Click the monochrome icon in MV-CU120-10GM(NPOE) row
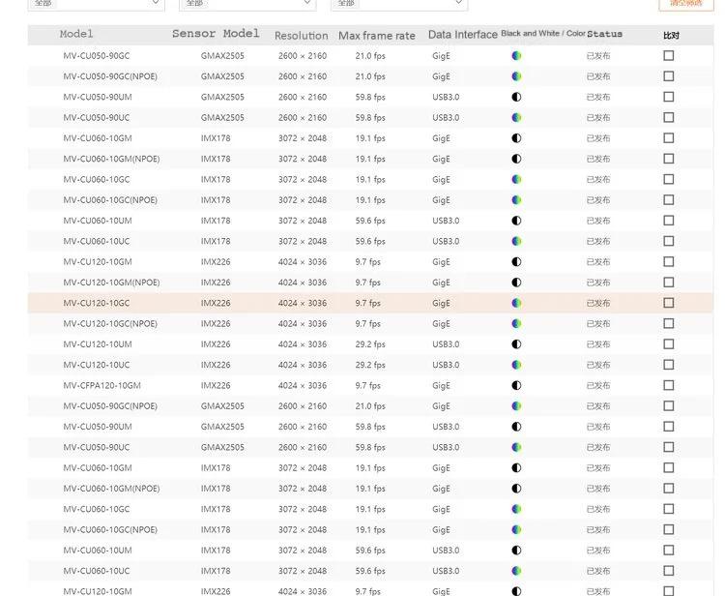Screen dimensions: 725x596 tap(516, 283)
